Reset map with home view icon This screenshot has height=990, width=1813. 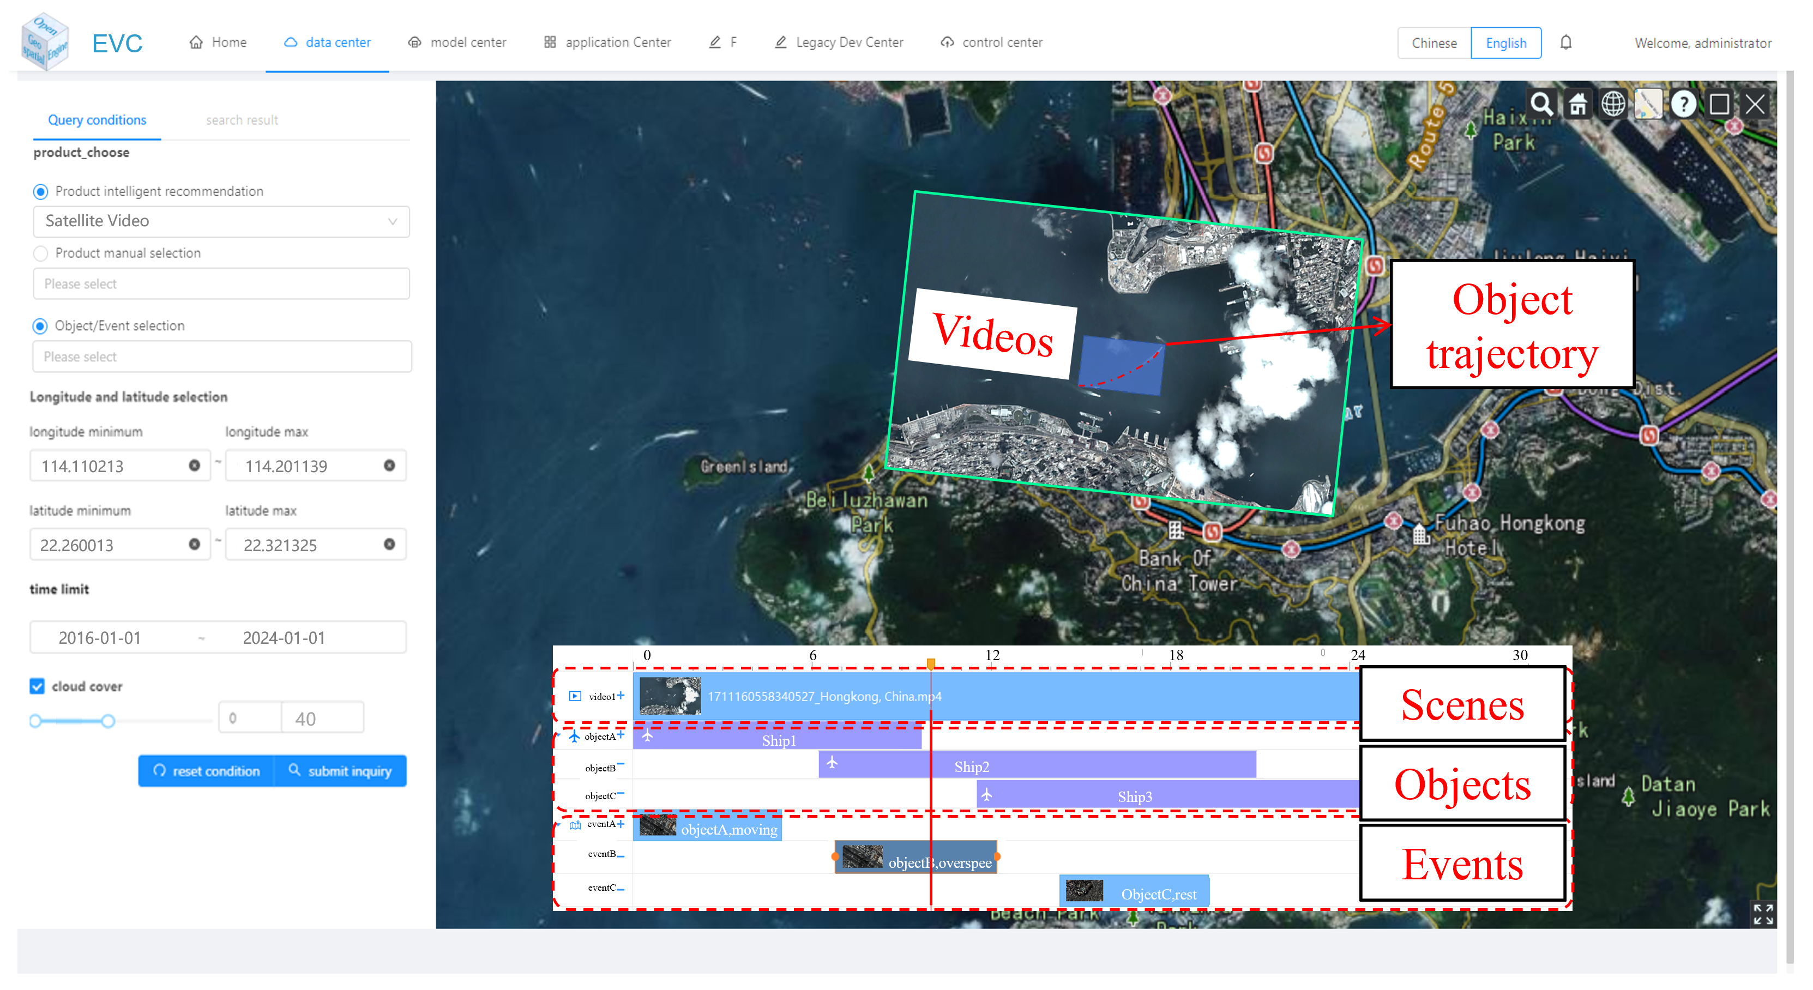[1577, 105]
